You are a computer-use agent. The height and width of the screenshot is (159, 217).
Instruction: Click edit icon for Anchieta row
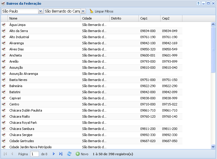click(x=4, y=55)
